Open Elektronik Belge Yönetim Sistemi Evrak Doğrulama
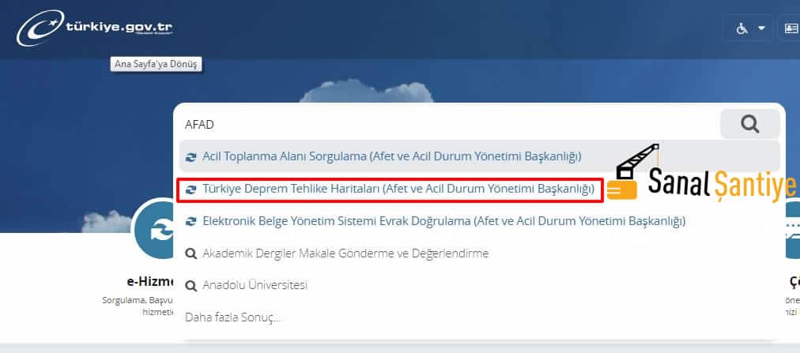This screenshot has height=353, width=800. click(x=443, y=221)
